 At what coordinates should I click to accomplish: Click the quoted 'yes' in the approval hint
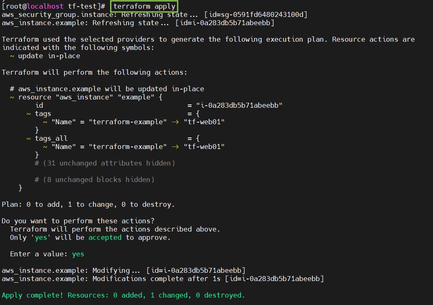click(x=41, y=238)
